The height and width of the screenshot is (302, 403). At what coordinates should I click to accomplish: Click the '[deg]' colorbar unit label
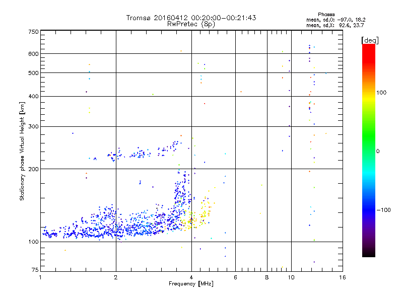click(x=370, y=40)
